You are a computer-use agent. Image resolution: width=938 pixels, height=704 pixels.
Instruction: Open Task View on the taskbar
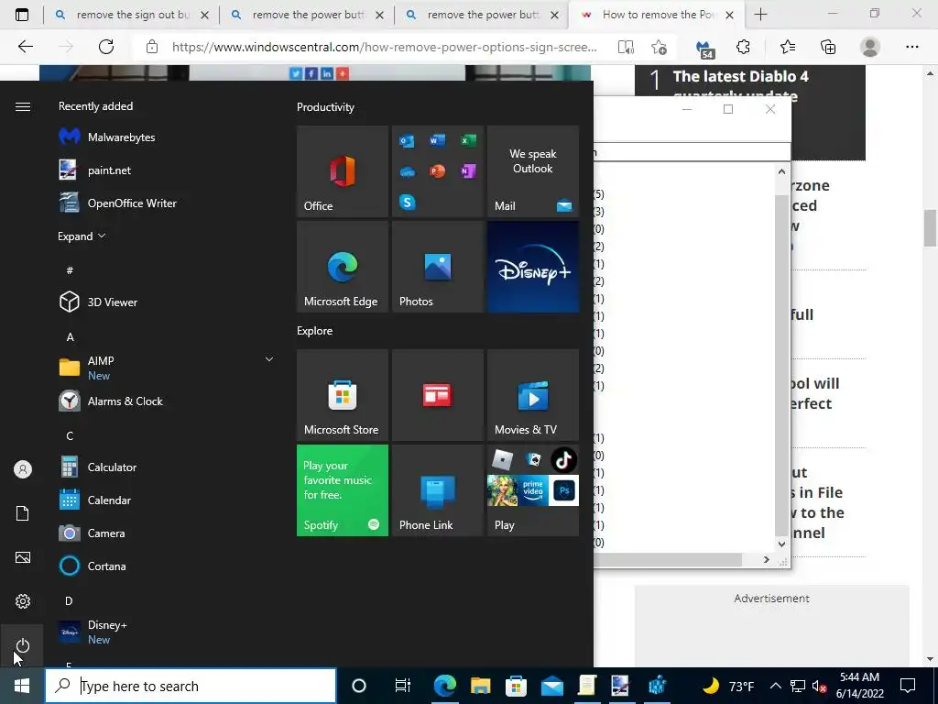(403, 686)
